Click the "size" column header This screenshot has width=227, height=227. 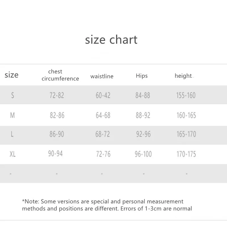click(x=12, y=75)
